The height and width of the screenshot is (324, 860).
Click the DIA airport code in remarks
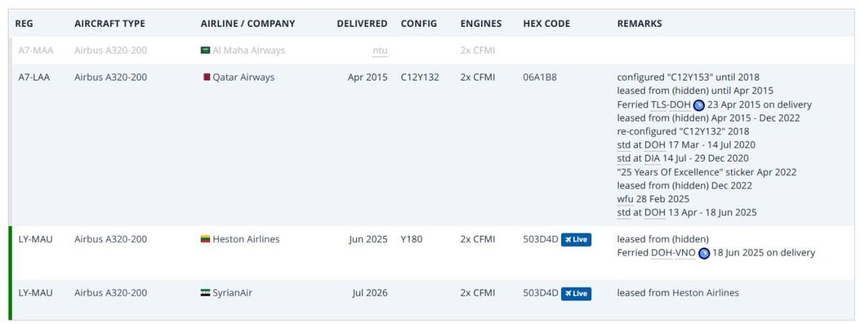(x=652, y=158)
